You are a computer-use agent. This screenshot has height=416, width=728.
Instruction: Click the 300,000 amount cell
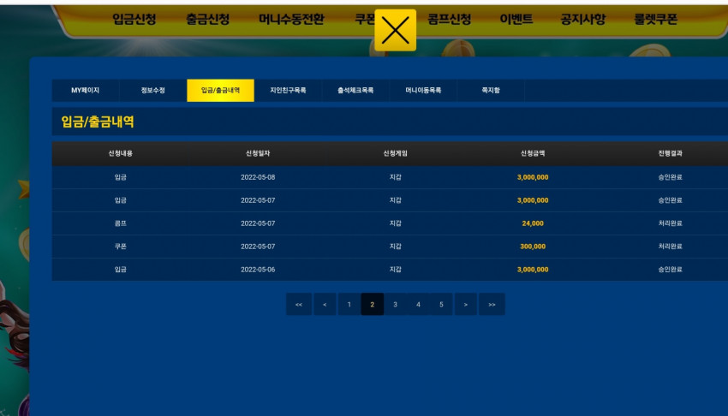pyautogui.click(x=533, y=247)
